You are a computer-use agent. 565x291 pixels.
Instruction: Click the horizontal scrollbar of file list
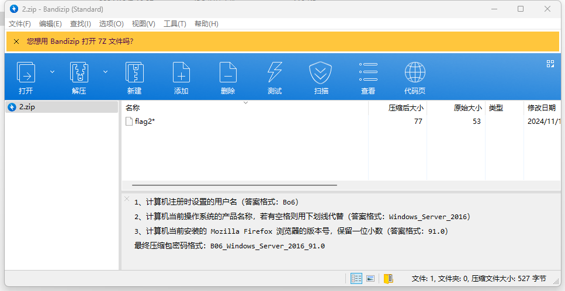234,185
